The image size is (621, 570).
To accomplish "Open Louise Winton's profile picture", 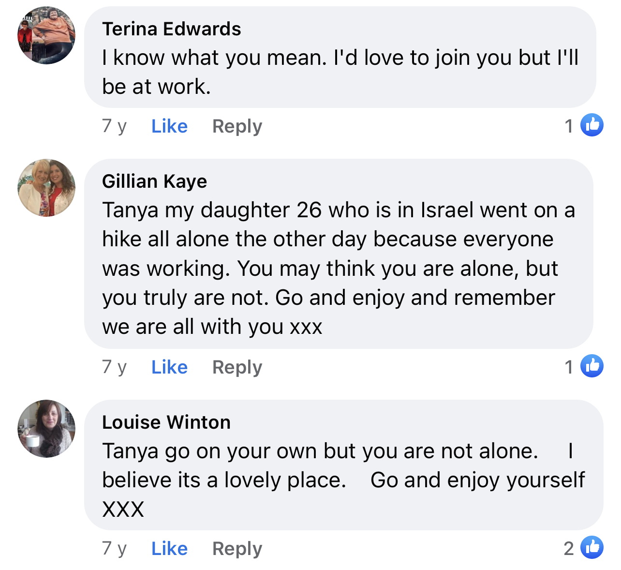I will (x=46, y=429).
